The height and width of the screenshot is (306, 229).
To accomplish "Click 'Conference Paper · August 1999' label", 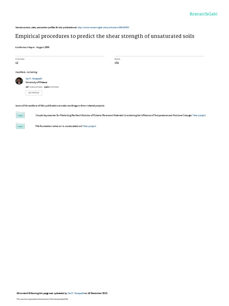I will (32, 47).
